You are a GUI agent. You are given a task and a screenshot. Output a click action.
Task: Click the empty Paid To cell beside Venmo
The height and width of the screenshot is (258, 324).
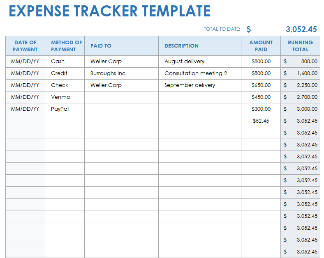pos(121,97)
